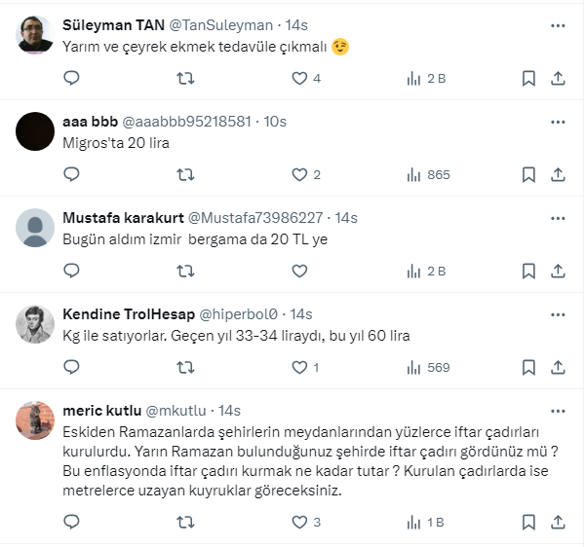586x547 pixels.
Task: Bookmark Mustafa karakurt's tweet
Action: click(528, 272)
